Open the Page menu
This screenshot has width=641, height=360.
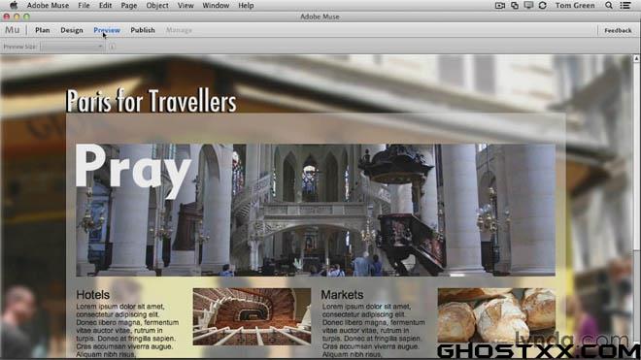[129, 5]
